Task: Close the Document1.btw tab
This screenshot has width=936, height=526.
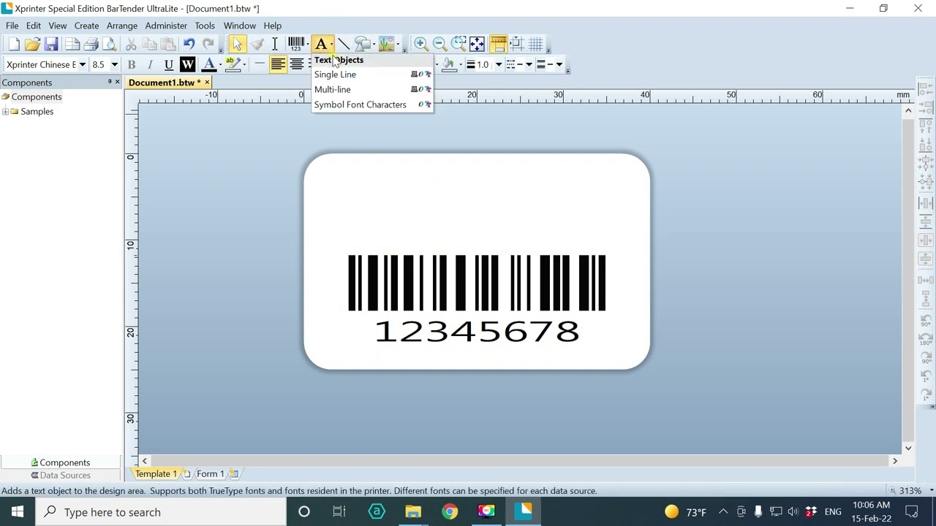Action: point(207,83)
